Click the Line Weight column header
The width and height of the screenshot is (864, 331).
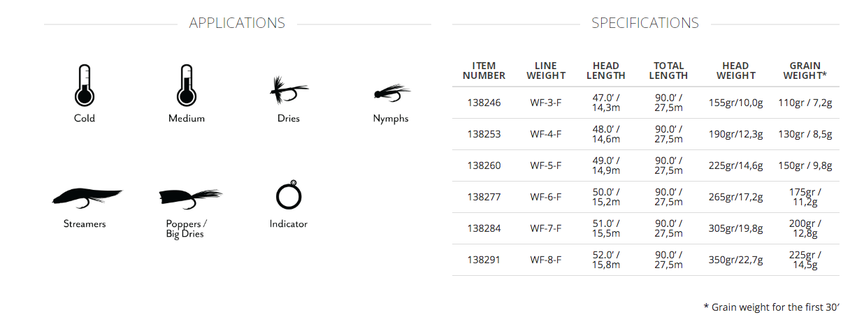coord(546,71)
